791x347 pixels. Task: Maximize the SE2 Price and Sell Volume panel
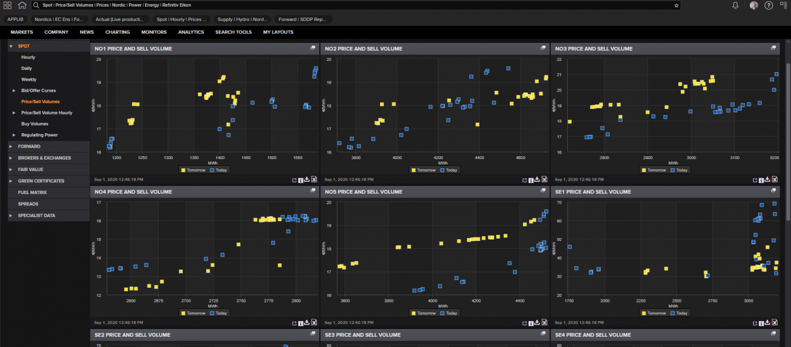point(313,335)
